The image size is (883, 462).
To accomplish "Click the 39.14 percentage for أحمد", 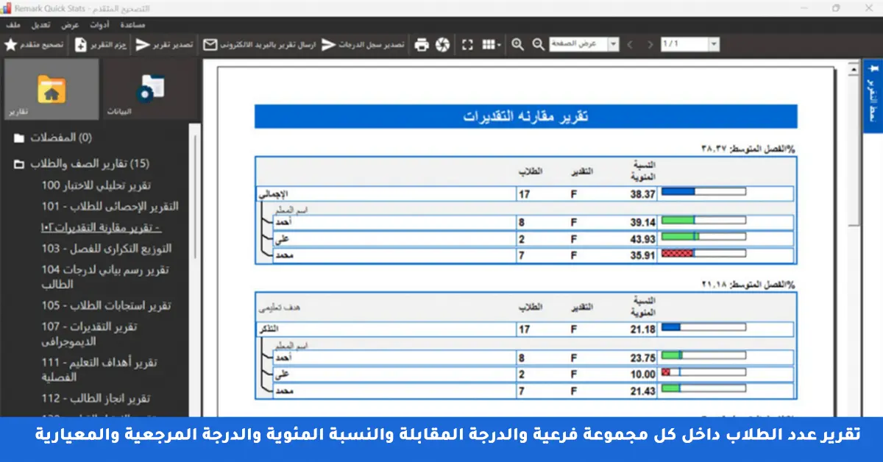I will pos(642,222).
